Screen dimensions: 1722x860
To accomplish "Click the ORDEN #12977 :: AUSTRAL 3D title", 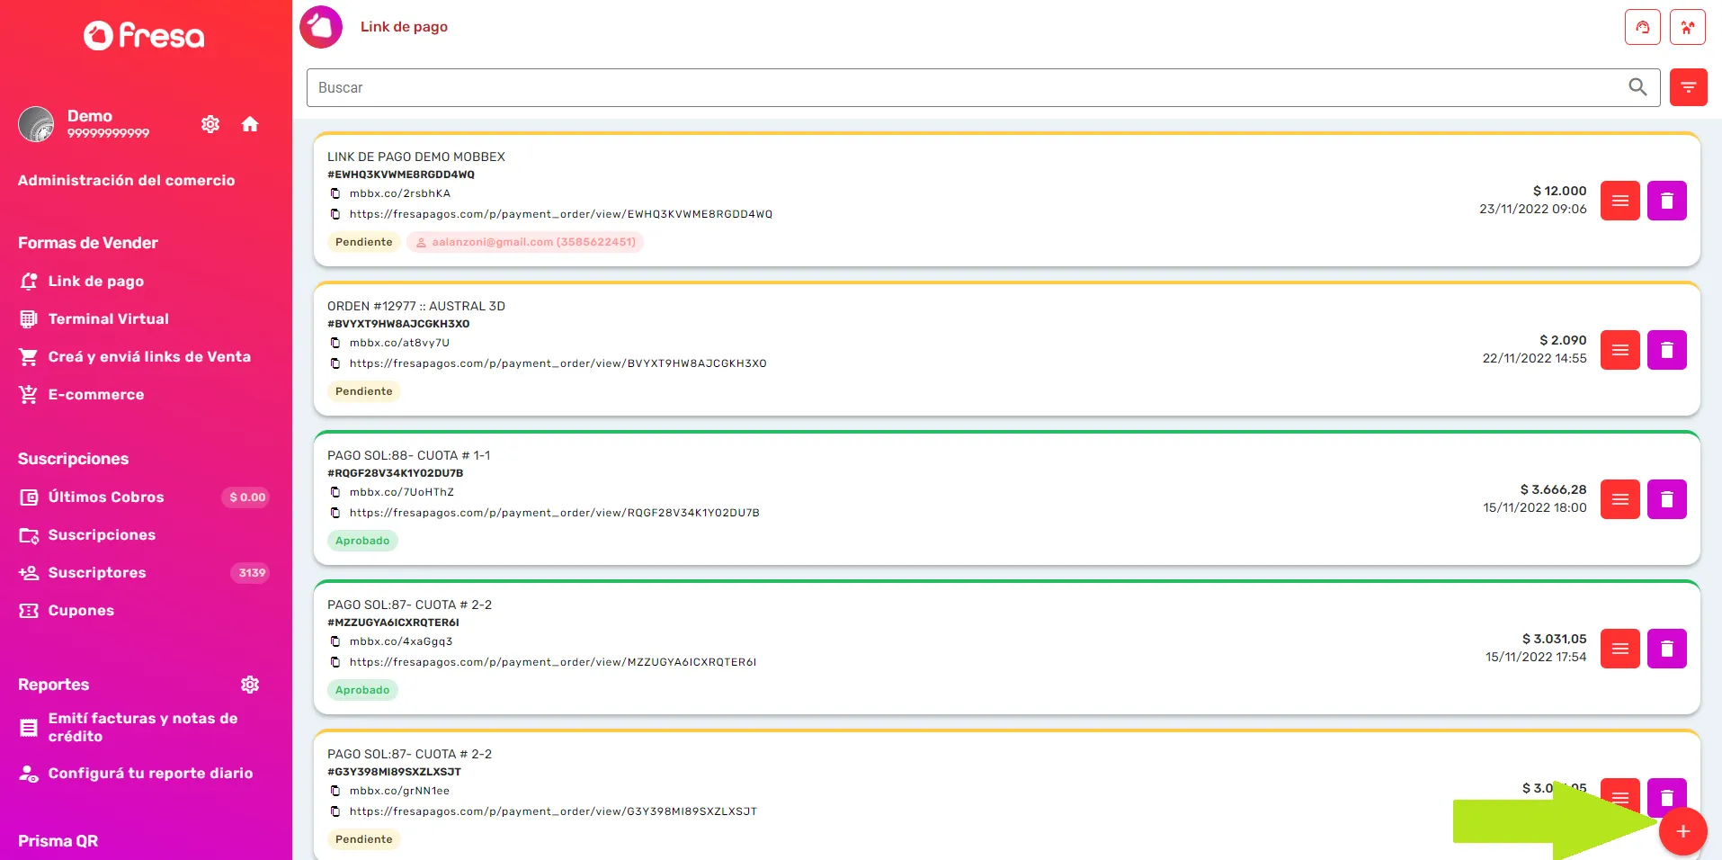I will (x=416, y=306).
